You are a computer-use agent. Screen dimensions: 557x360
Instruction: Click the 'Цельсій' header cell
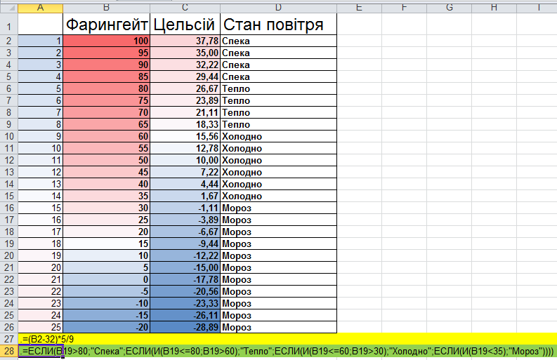click(185, 24)
